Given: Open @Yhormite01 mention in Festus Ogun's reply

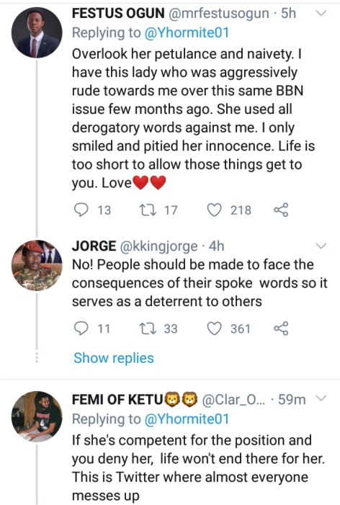Looking at the screenshot, I should point(187,33).
